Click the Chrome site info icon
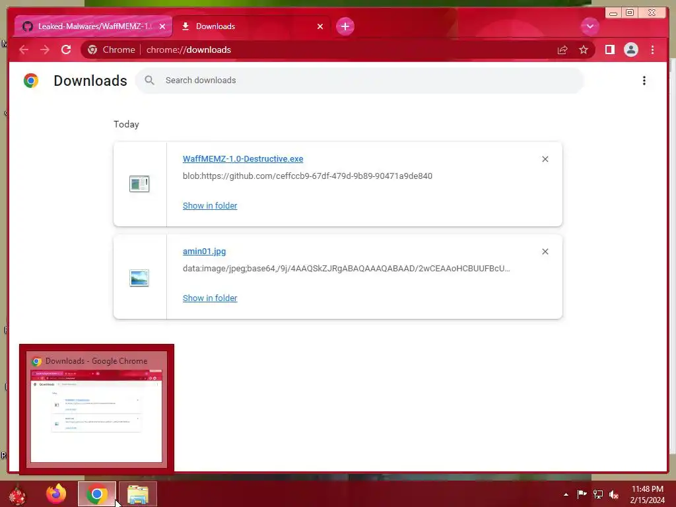The width and height of the screenshot is (676, 507). [x=92, y=50]
